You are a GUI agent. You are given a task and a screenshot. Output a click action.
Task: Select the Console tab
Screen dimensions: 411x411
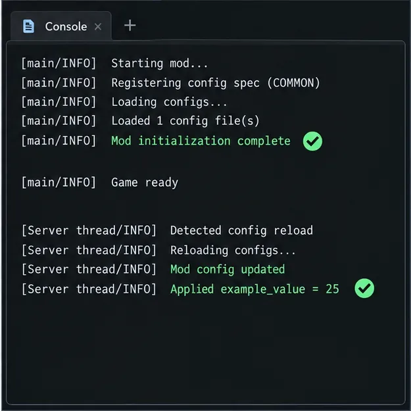pyautogui.click(x=60, y=26)
